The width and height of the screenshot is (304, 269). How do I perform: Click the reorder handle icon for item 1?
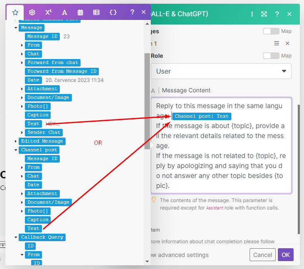tap(277, 43)
